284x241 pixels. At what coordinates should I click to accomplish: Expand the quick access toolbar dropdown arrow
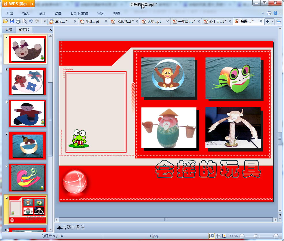click(45, 21)
